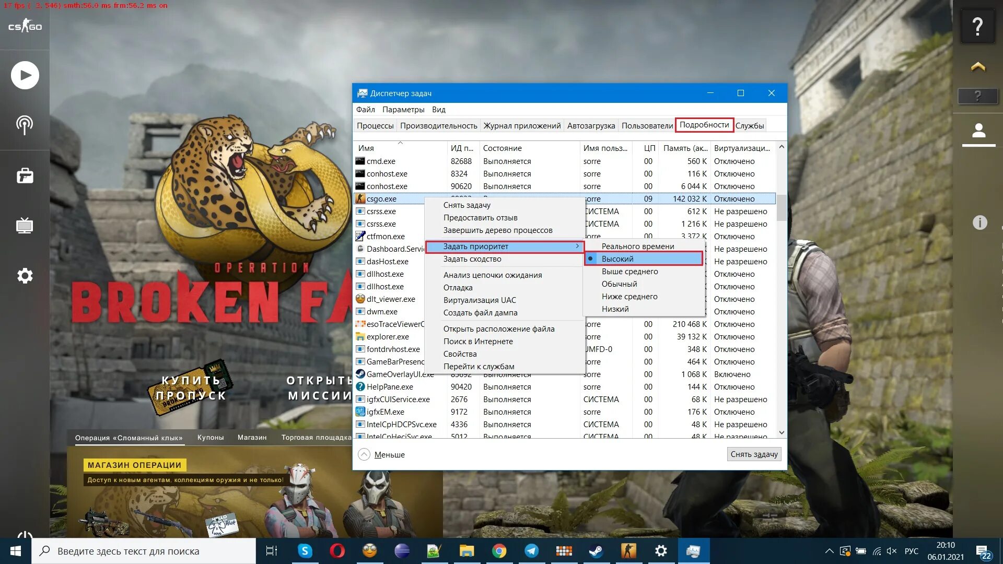This screenshot has width=1003, height=564.
Task: Open Opera browser from the taskbar
Action: pyautogui.click(x=337, y=551)
